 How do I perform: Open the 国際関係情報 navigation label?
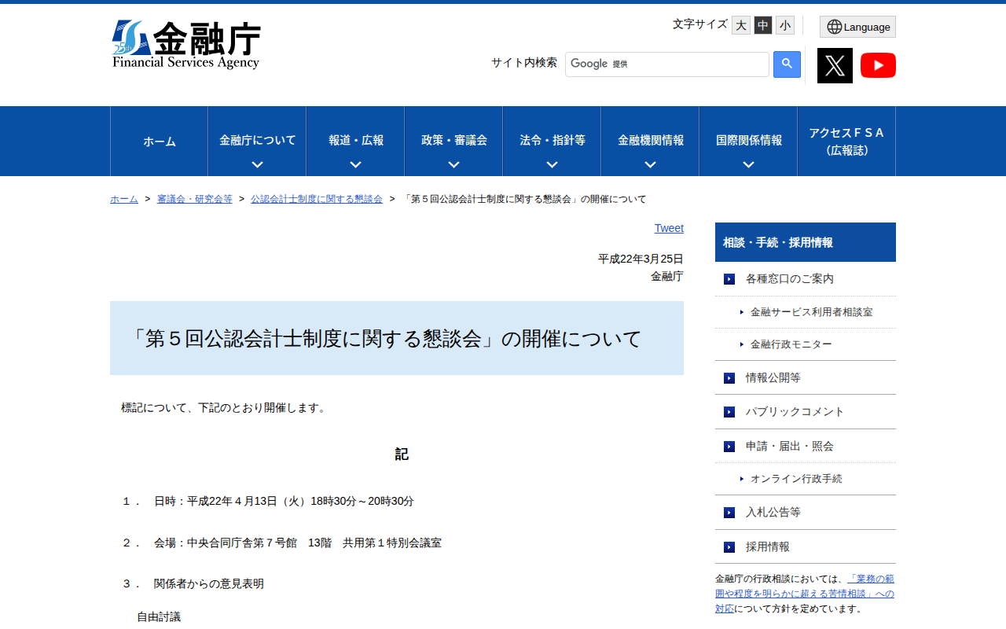click(749, 140)
